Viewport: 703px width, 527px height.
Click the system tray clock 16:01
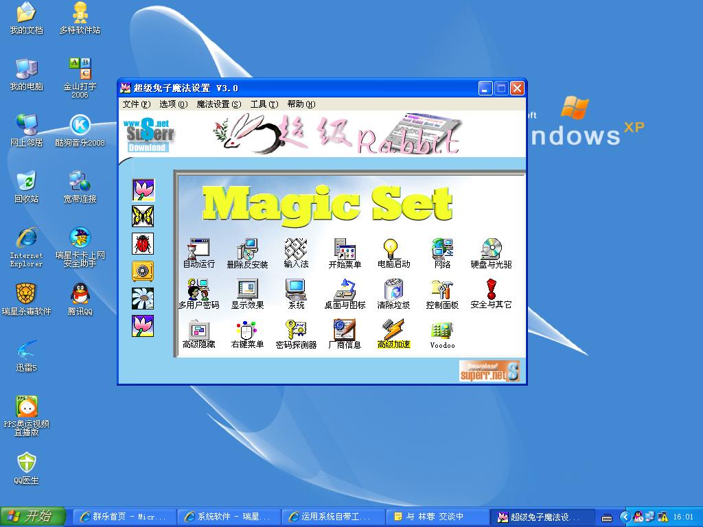tap(683, 517)
